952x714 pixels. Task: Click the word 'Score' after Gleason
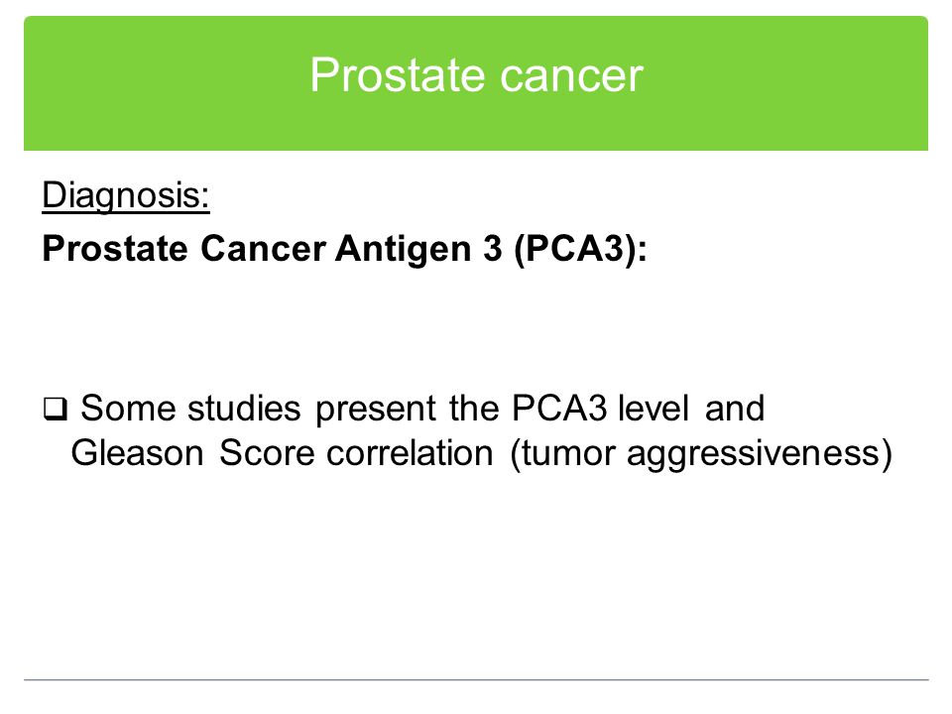tap(267, 453)
